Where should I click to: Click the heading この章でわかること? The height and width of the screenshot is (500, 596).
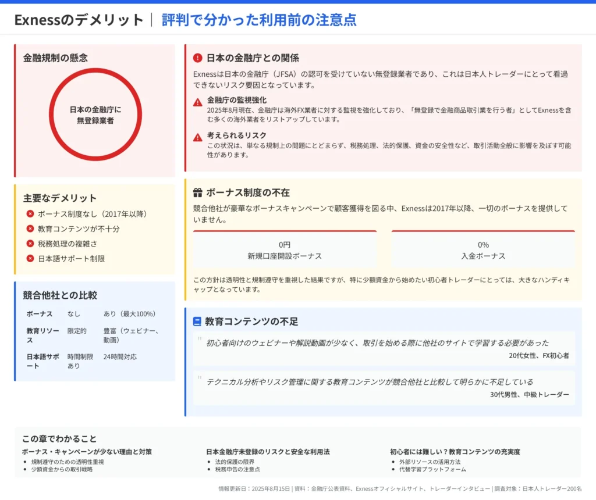(59, 439)
